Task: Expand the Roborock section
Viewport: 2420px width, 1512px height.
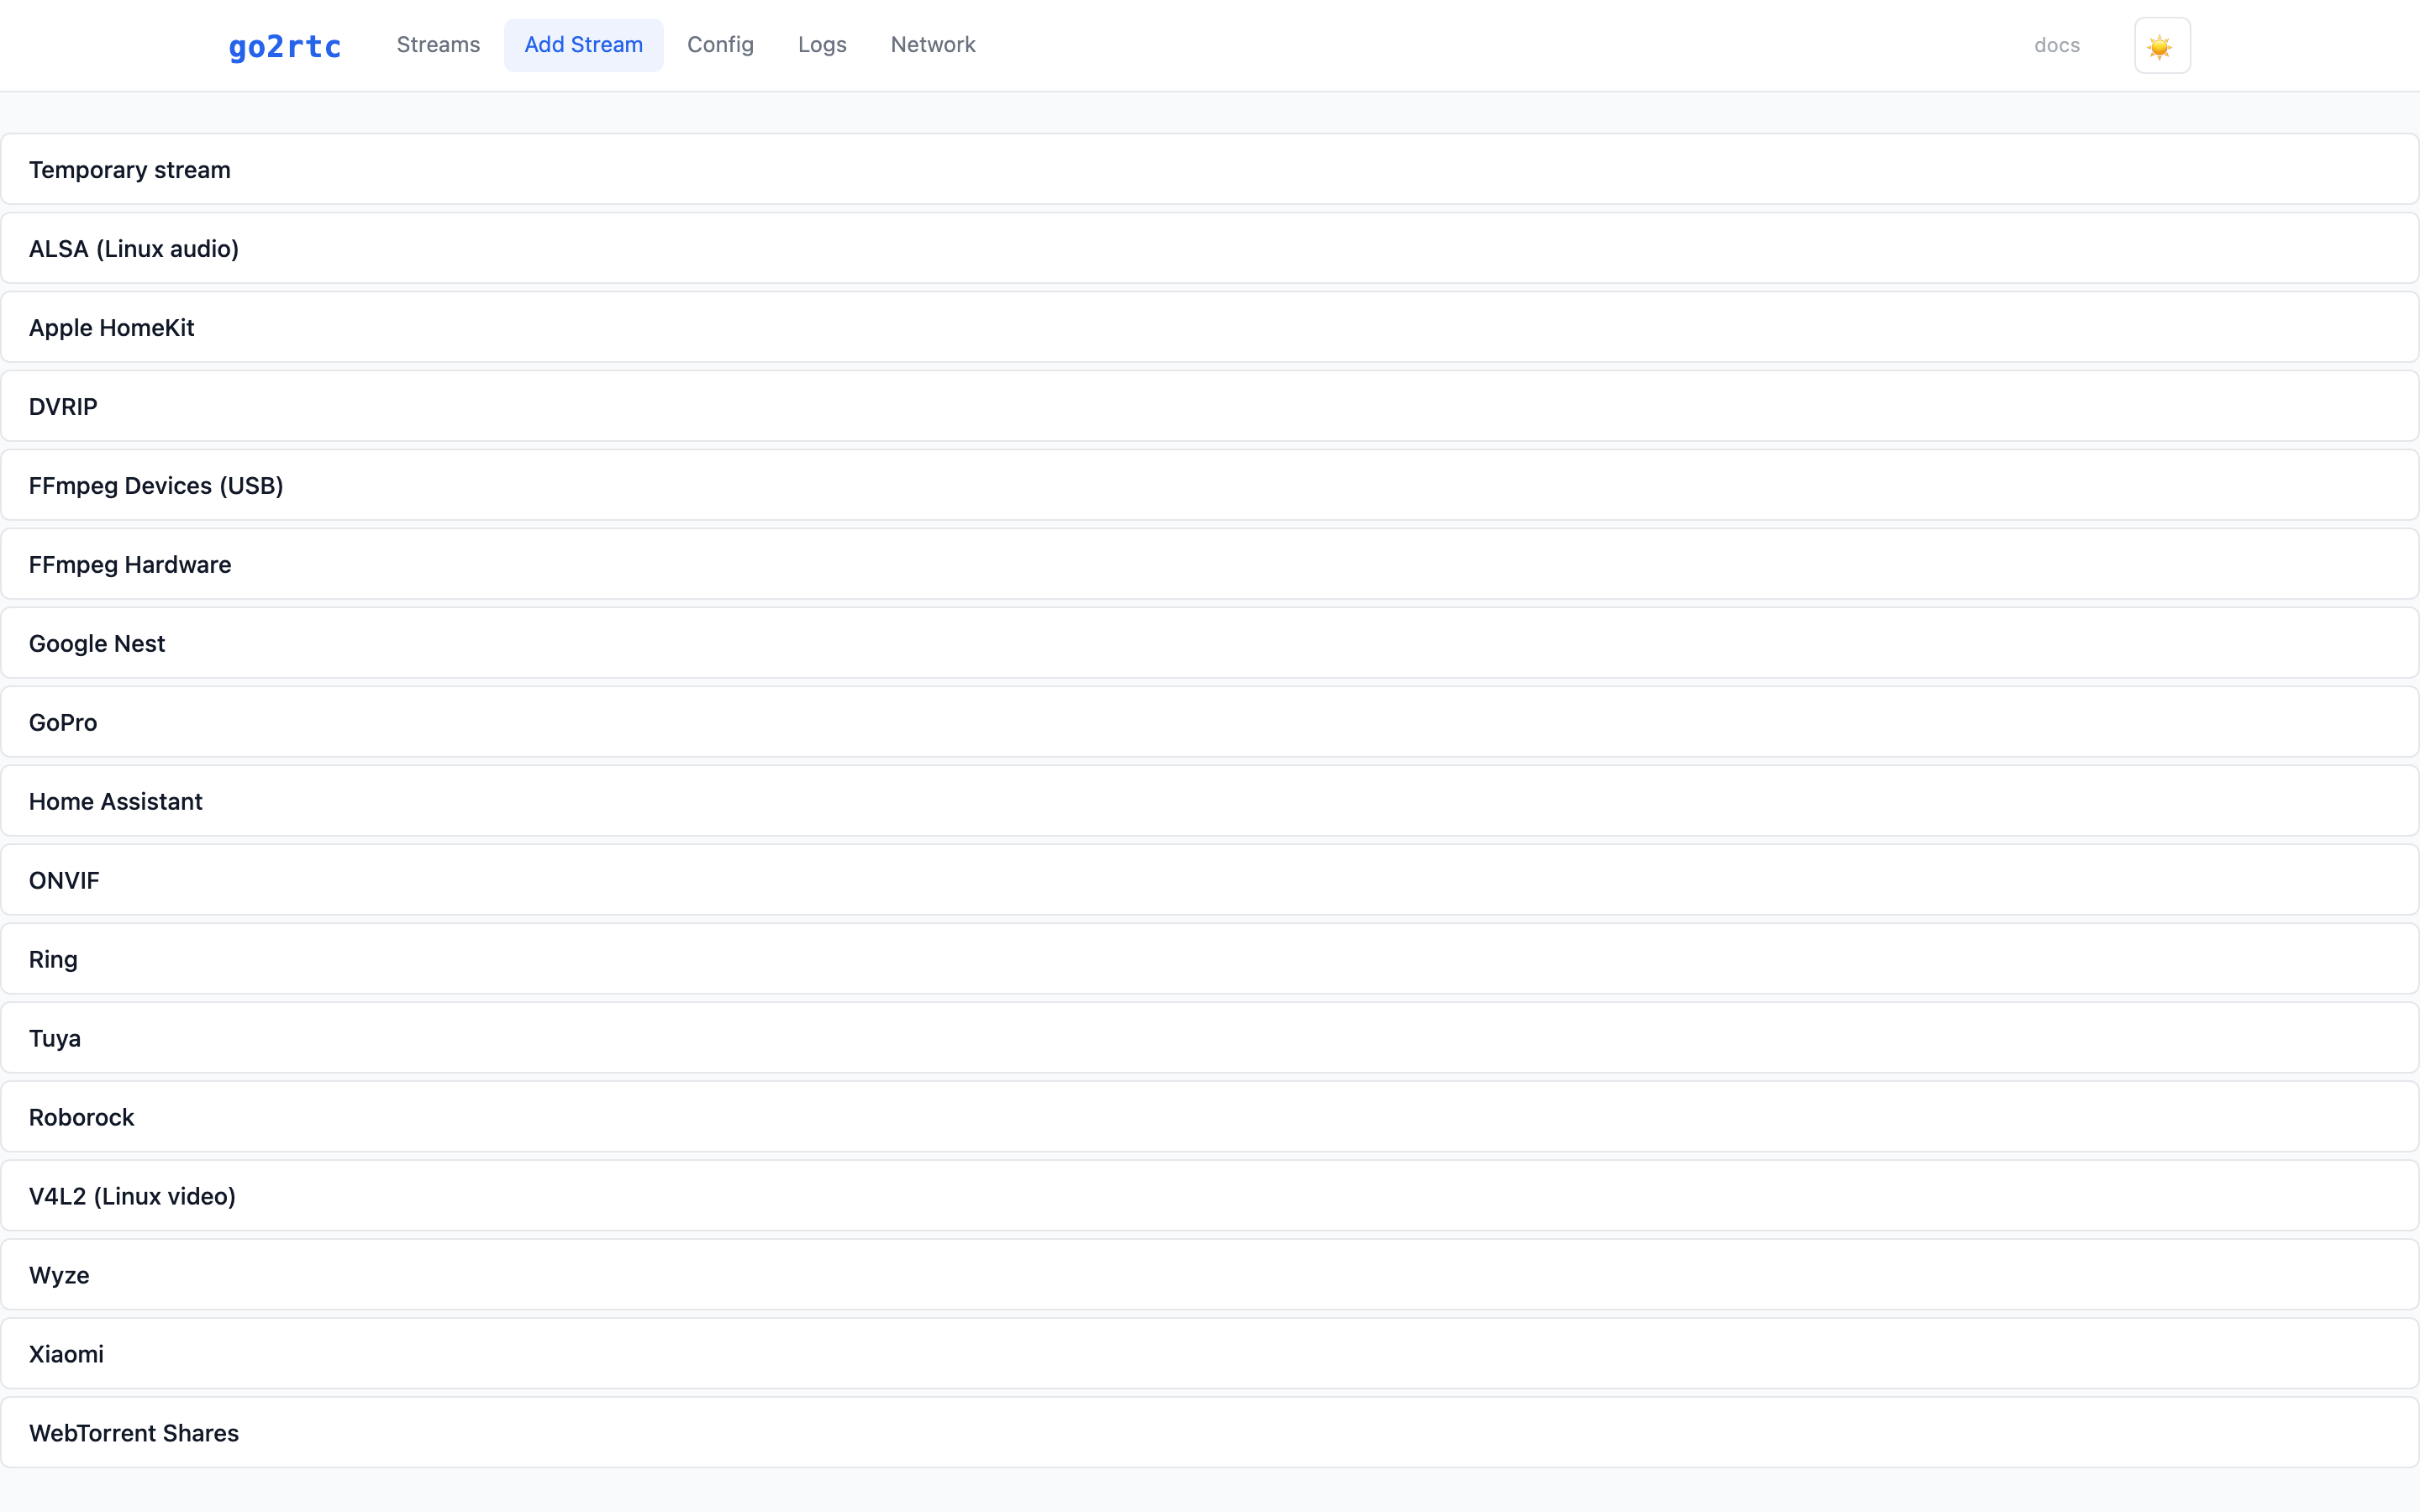Action: 1210,1118
